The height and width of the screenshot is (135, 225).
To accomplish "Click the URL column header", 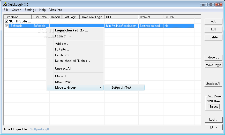I will [121, 17].
